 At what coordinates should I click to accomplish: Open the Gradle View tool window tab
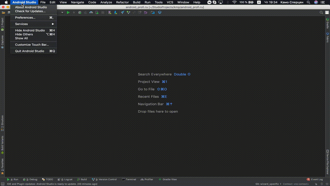tap(168, 179)
